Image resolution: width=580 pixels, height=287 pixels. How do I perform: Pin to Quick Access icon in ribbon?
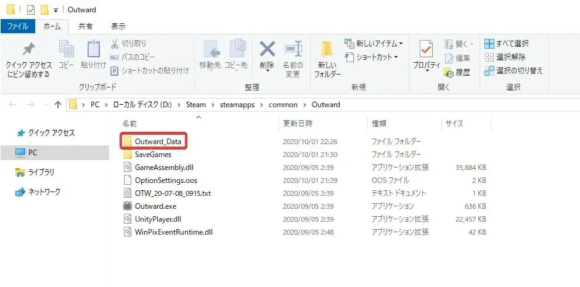coord(28,49)
